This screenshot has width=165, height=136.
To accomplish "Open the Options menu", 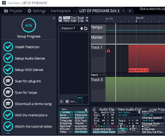I will [x=66, y=126].
